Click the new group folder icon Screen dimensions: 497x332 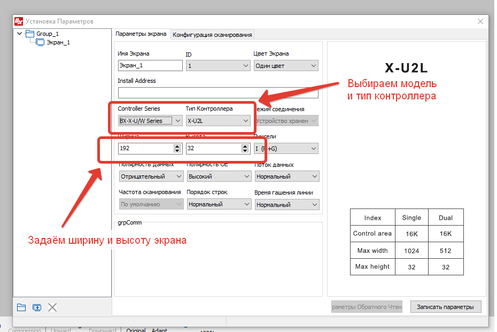point(21,307)
